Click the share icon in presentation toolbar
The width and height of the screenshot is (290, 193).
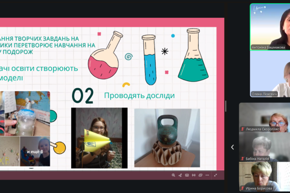pos(180,175)
